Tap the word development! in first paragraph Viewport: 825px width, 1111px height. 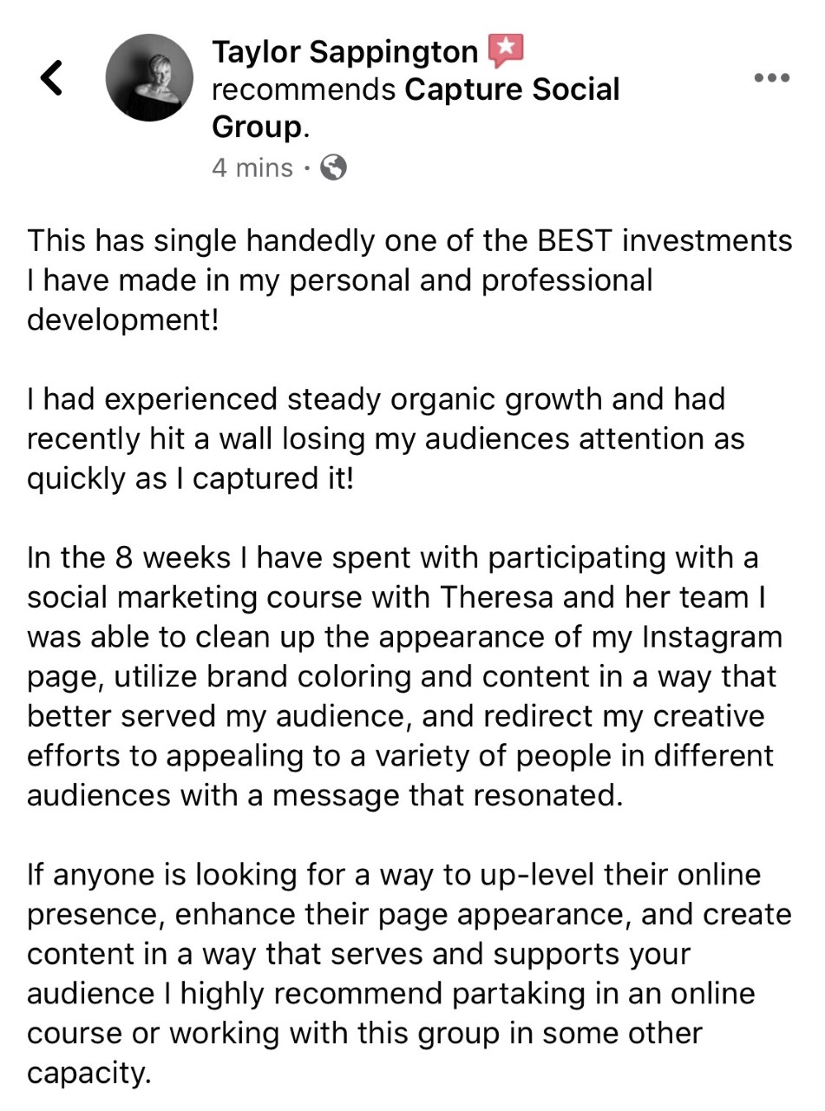click(x=123, y=319)
